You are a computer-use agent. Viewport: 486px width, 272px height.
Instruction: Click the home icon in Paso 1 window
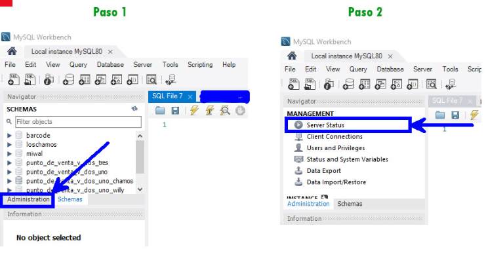click(x=12, y=51)
